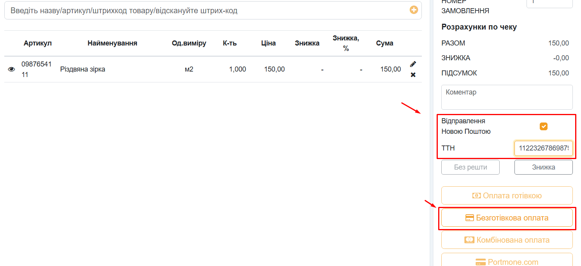Select Безготівкова оплата card payment
This screenshot has width=581, height=266.
pyautogui.click(x=507, y=218)
